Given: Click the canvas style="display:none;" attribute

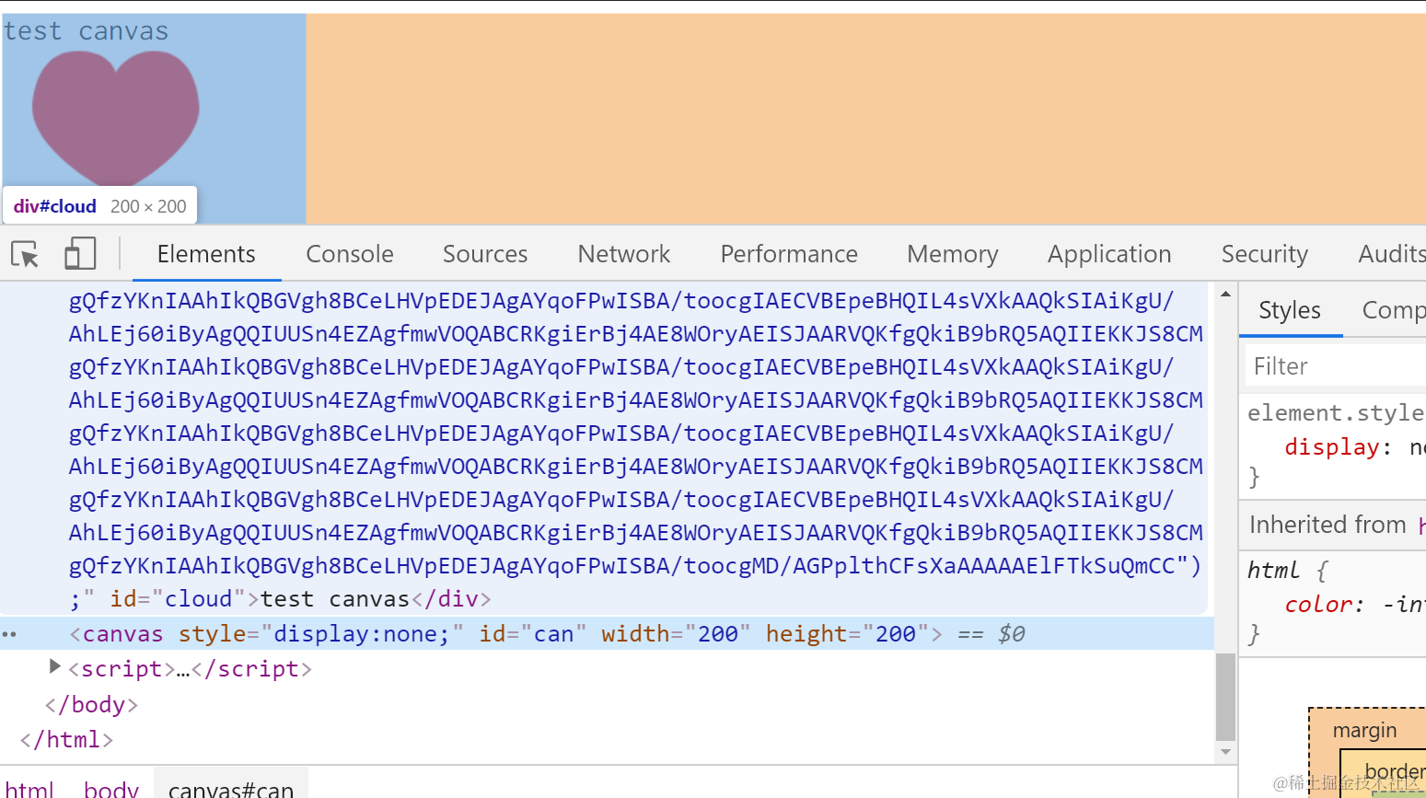Looking at the screenshot, I should pos(321,633).
